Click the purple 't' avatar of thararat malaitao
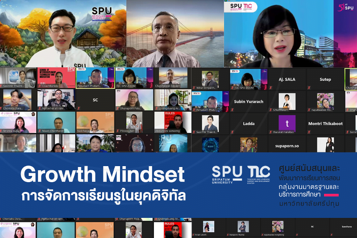 point(287,123)
